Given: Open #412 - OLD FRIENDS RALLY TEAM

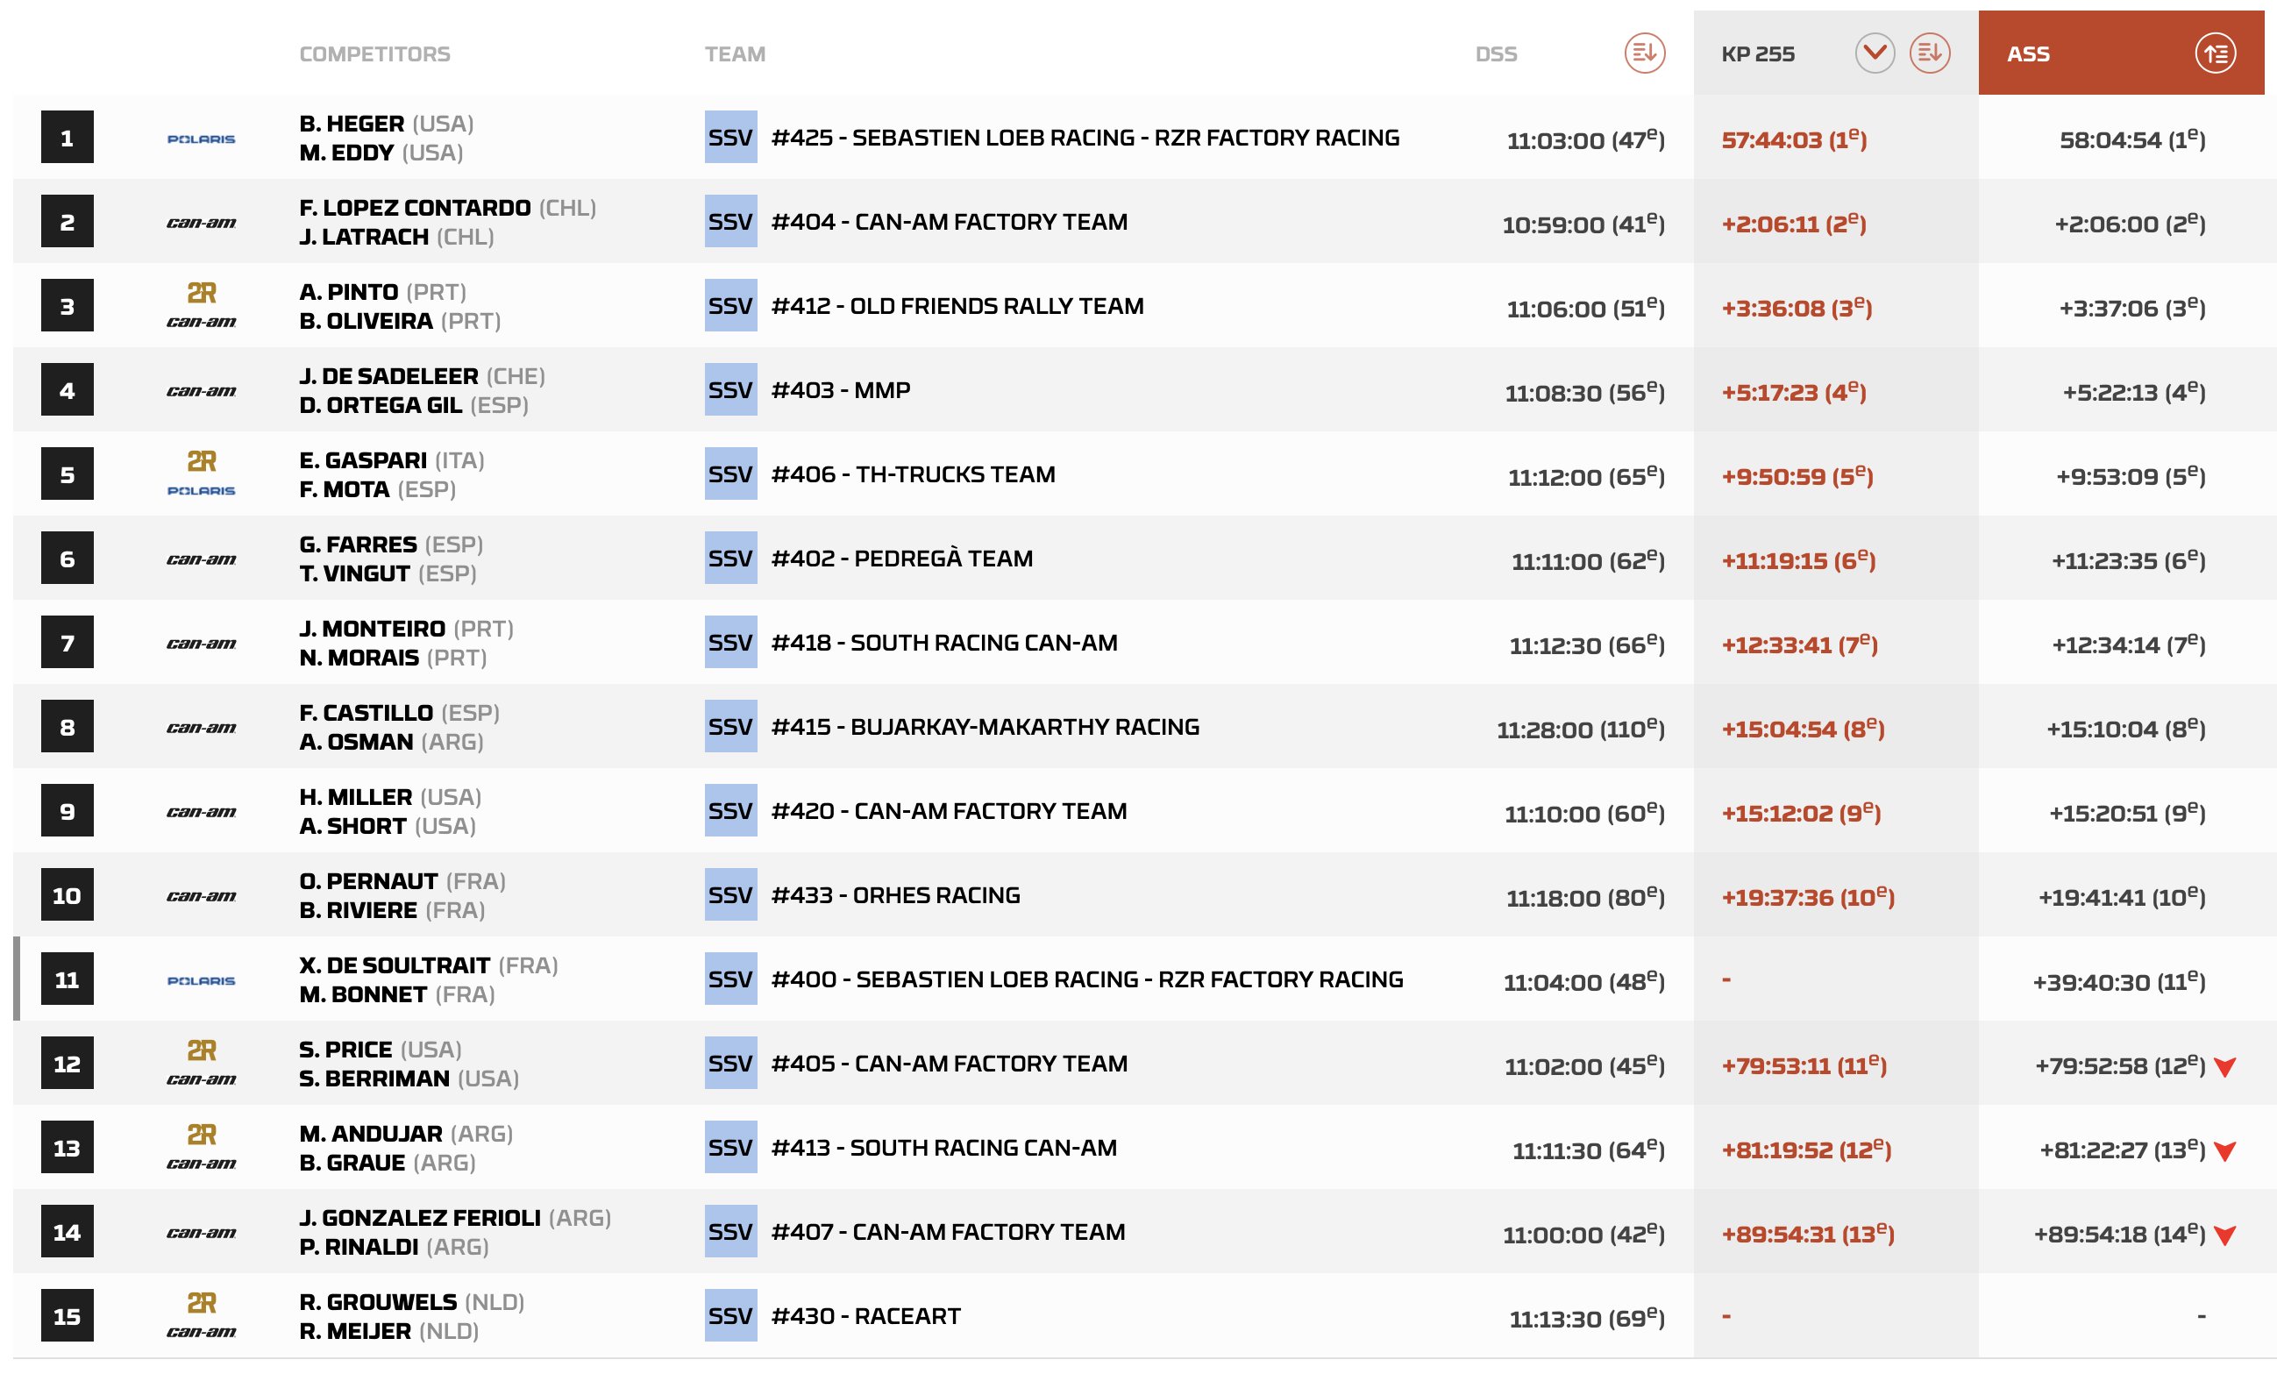Looking at the screenshot, I should pos(957,306).
